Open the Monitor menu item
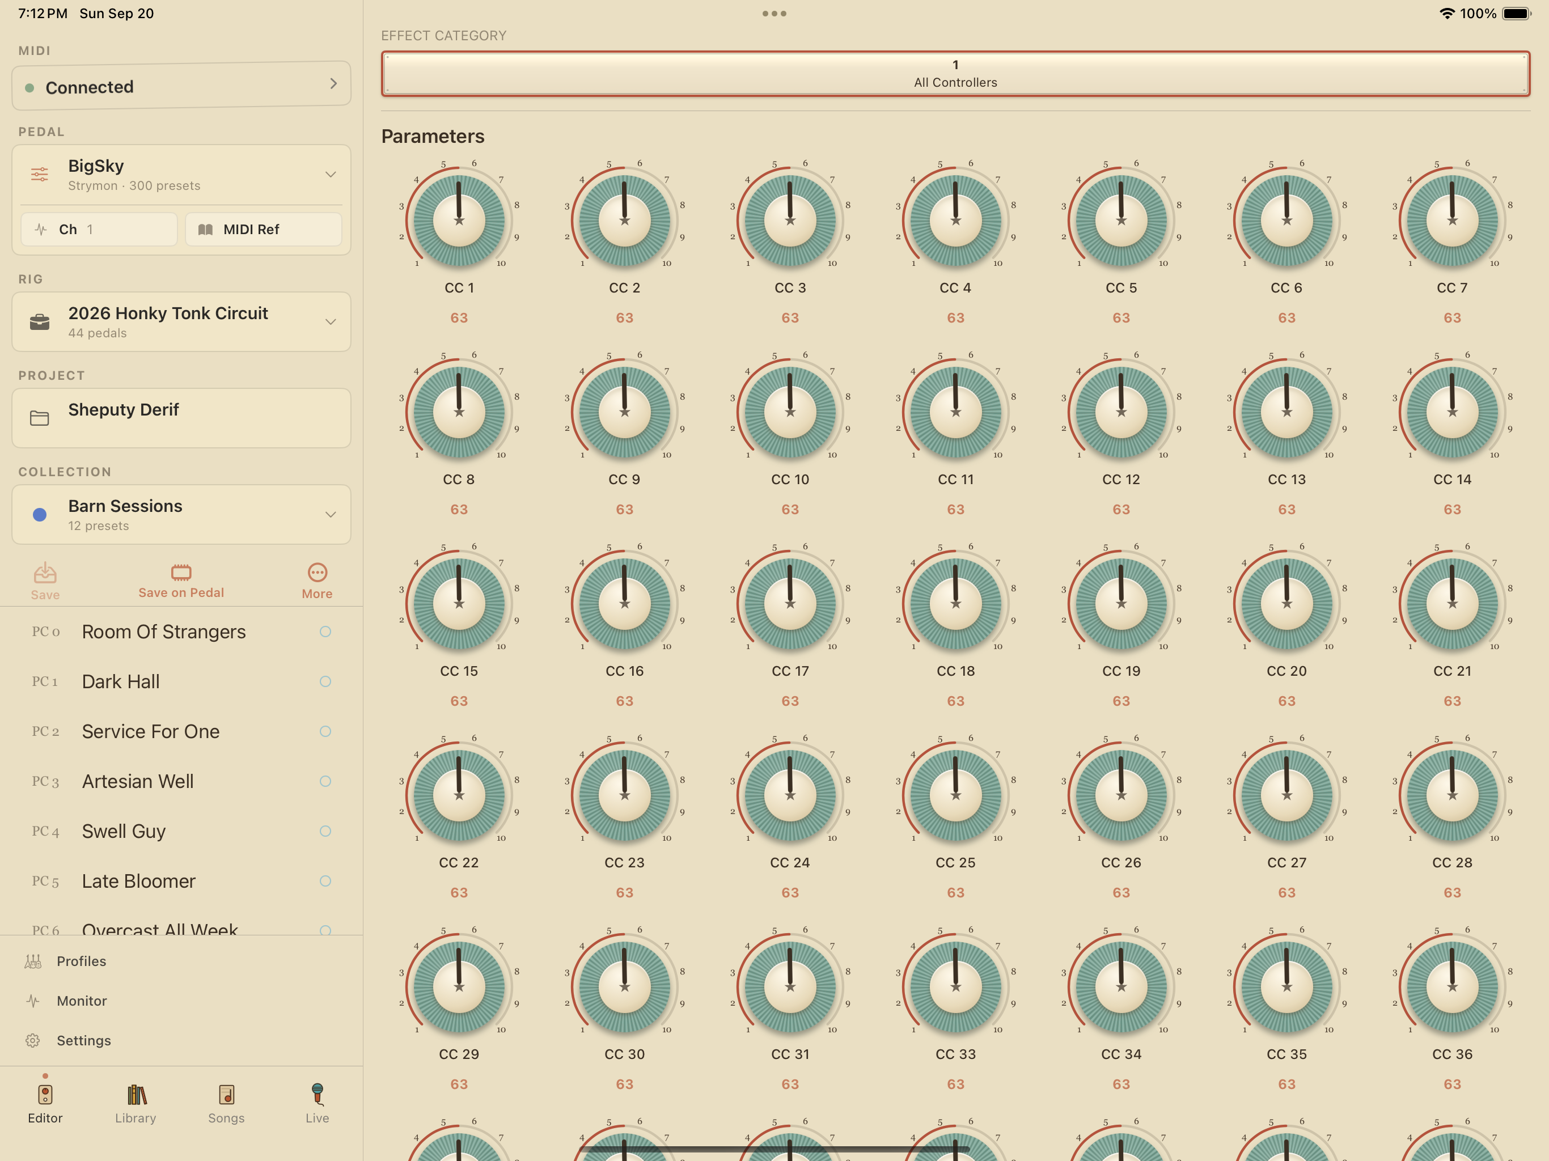 pyautogui.click(x=181, y=1001)
